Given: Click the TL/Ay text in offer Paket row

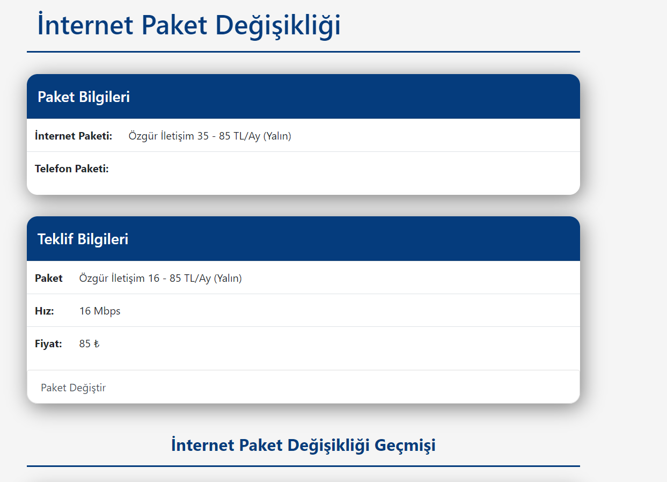Looking at the screenshot, I should (x=197, y=279).
